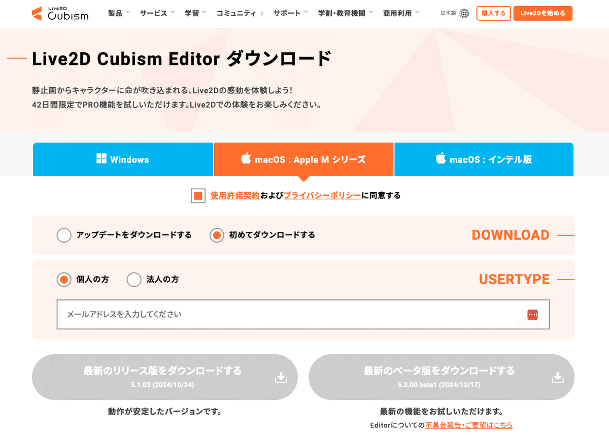Click the email icon inside the address field

532,315
